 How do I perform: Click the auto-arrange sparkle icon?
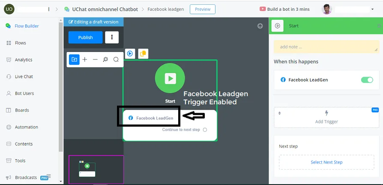[105, 60]
